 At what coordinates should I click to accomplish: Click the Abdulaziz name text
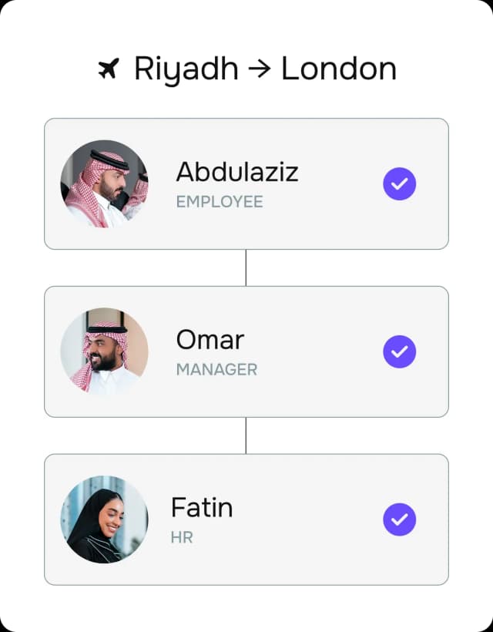pos(236,172)
